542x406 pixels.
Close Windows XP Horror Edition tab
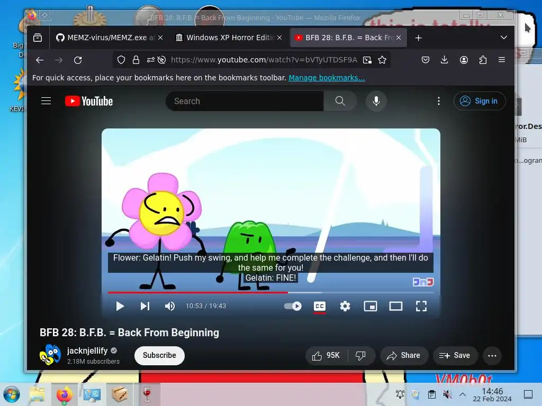(x=279, y=38)
